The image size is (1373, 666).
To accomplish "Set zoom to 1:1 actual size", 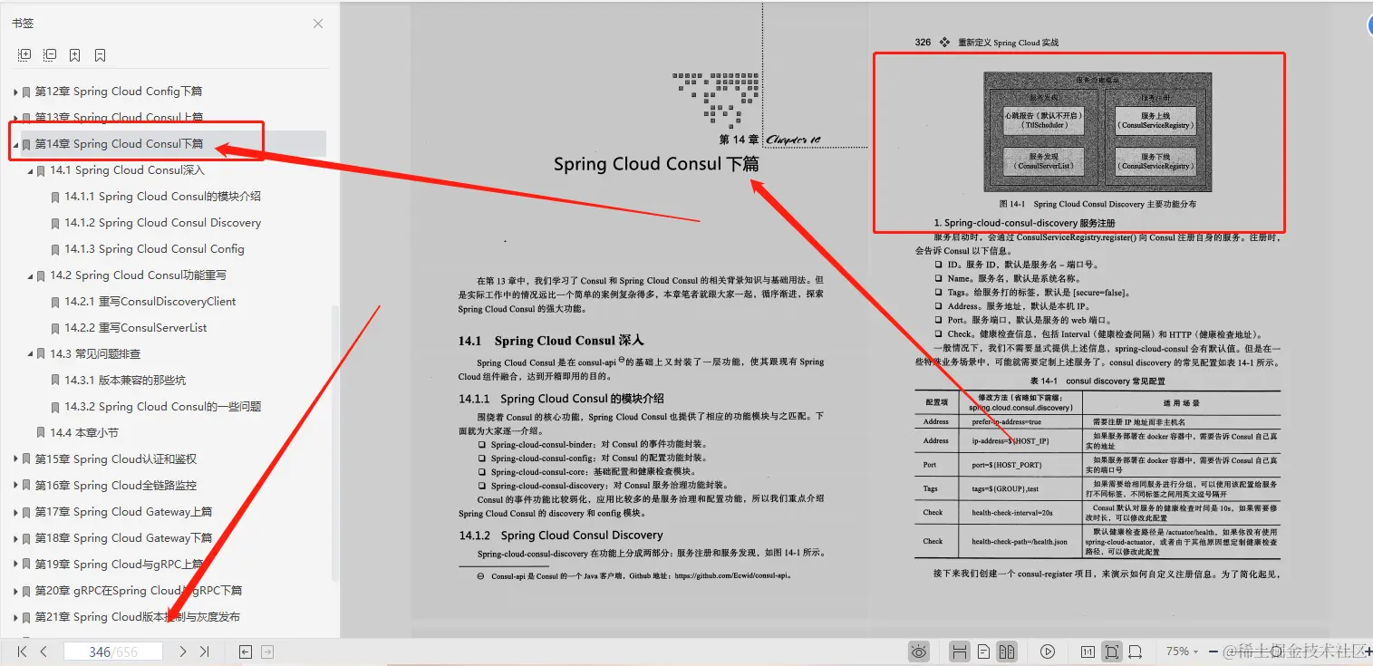I will click(1086, 652).
